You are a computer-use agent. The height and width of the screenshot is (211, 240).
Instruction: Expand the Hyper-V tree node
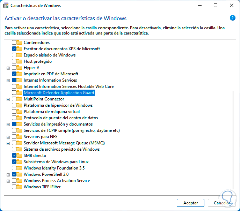click(8, 68)
